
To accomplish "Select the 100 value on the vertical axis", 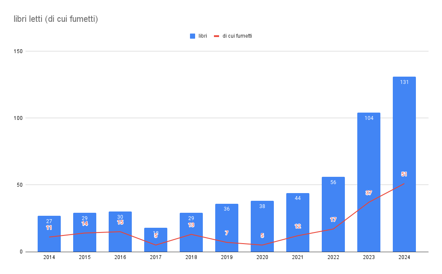I will click(18, 118).
